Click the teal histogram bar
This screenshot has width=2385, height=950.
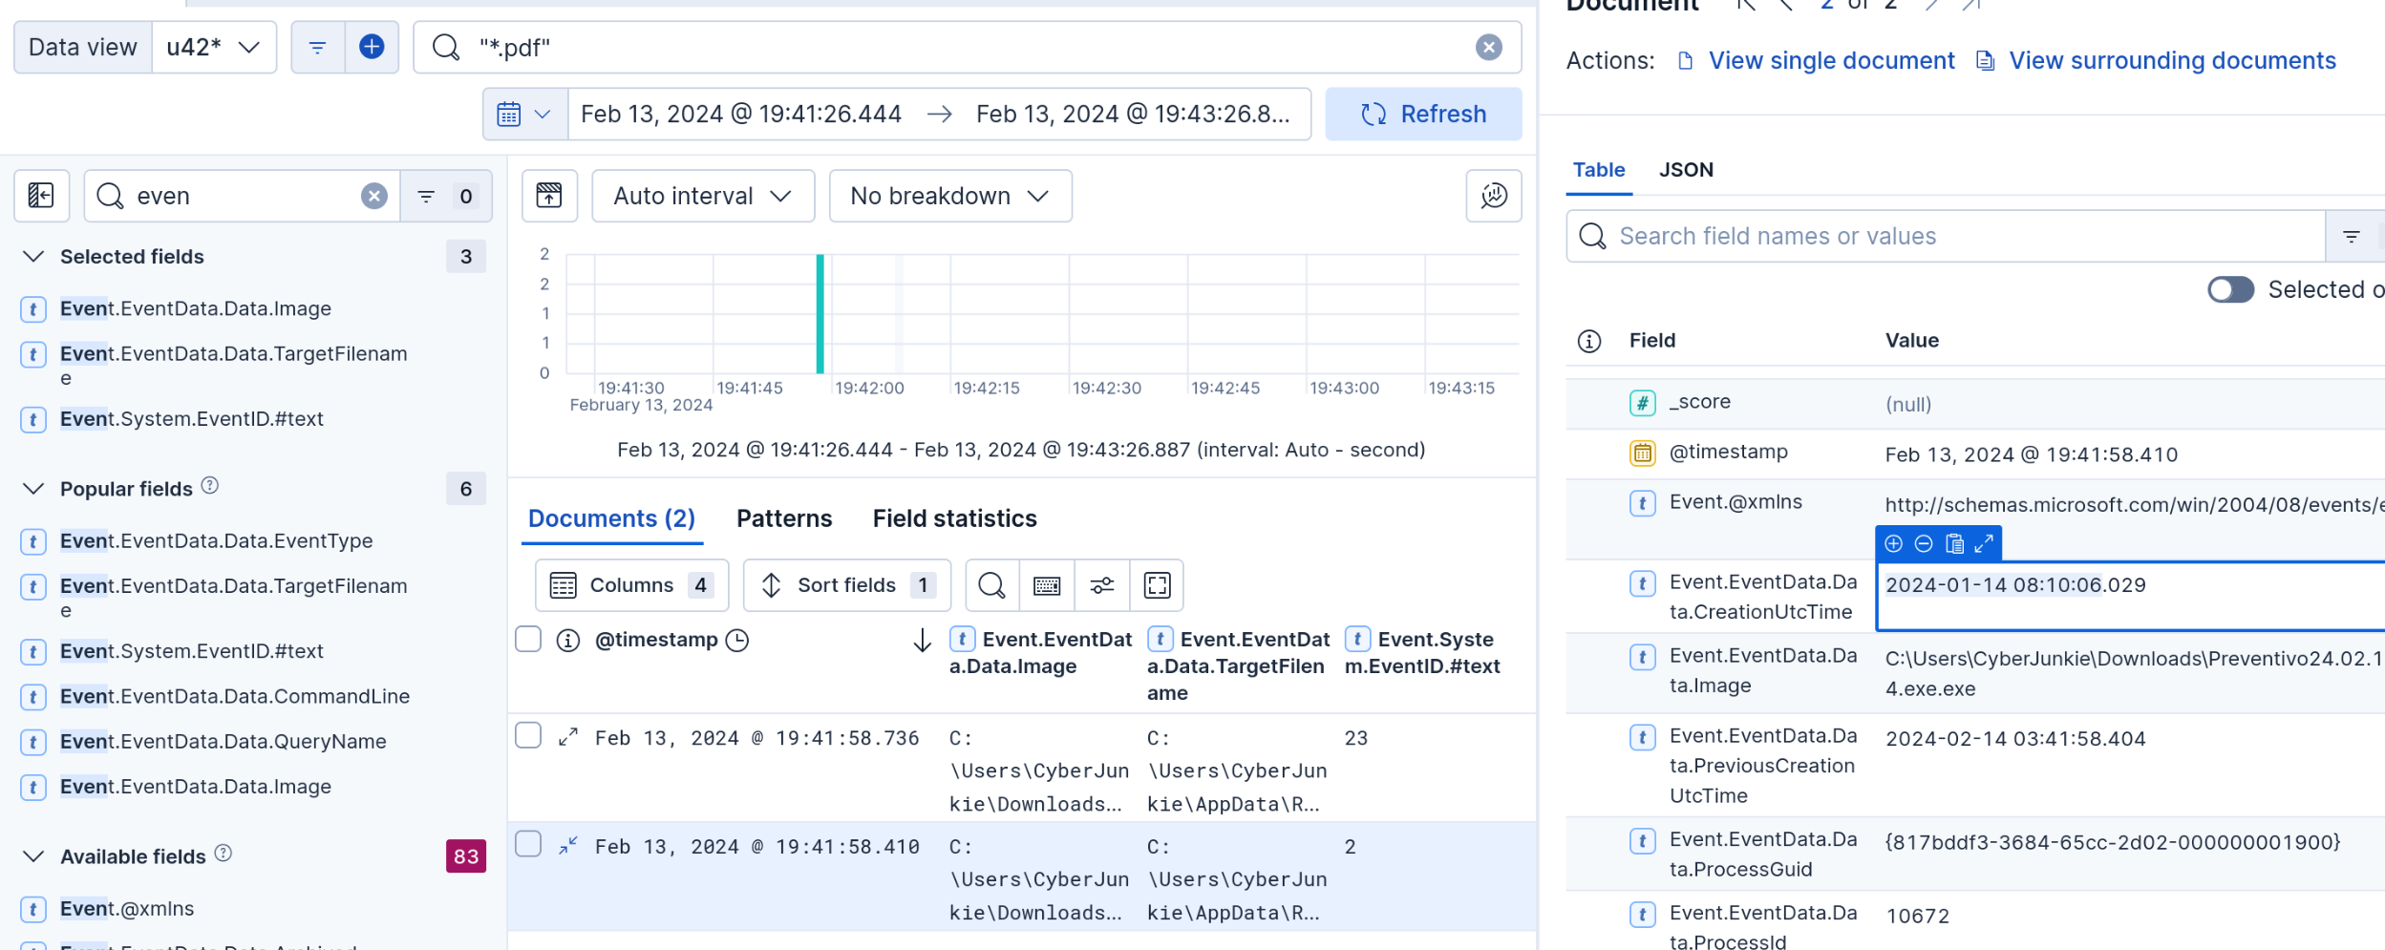coord(820,313)
